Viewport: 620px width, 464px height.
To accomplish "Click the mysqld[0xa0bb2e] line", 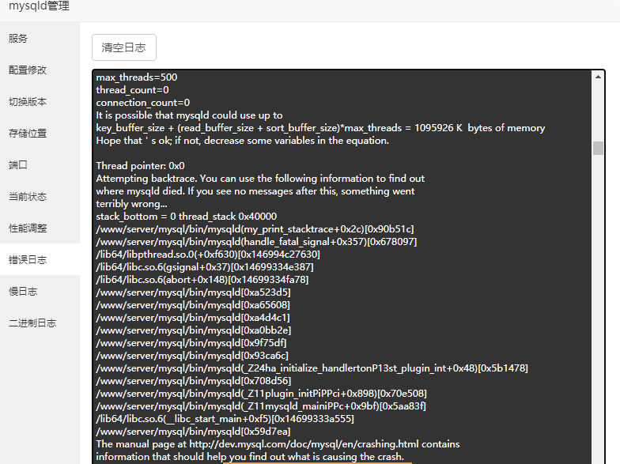I will click(193, 330).
